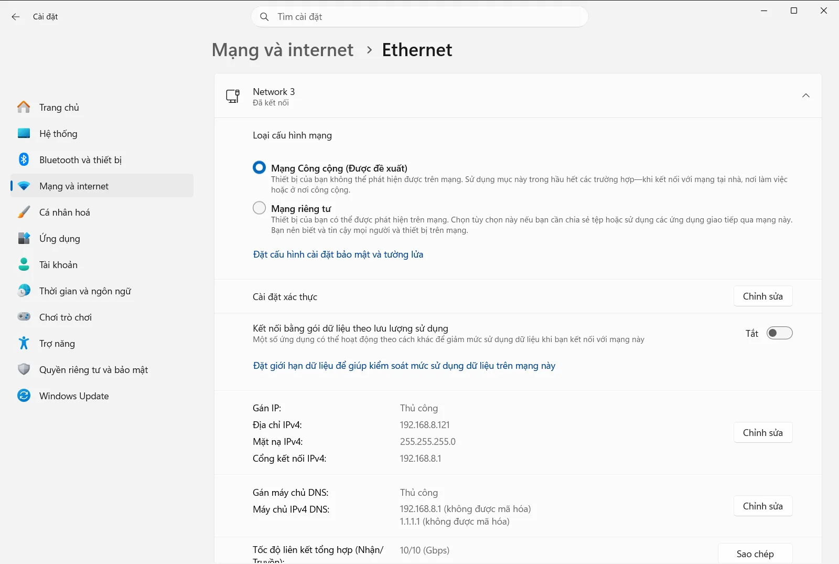Image resolution: width=839 pixels, height=564 pixels.
Task: Click the Trang chủ home icon
Action: [24, 107]
